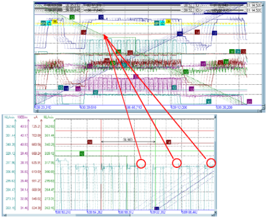Select right dark red 14 tag in lower chart
This screenshot has height=217, width=266.
coord(169,142)
